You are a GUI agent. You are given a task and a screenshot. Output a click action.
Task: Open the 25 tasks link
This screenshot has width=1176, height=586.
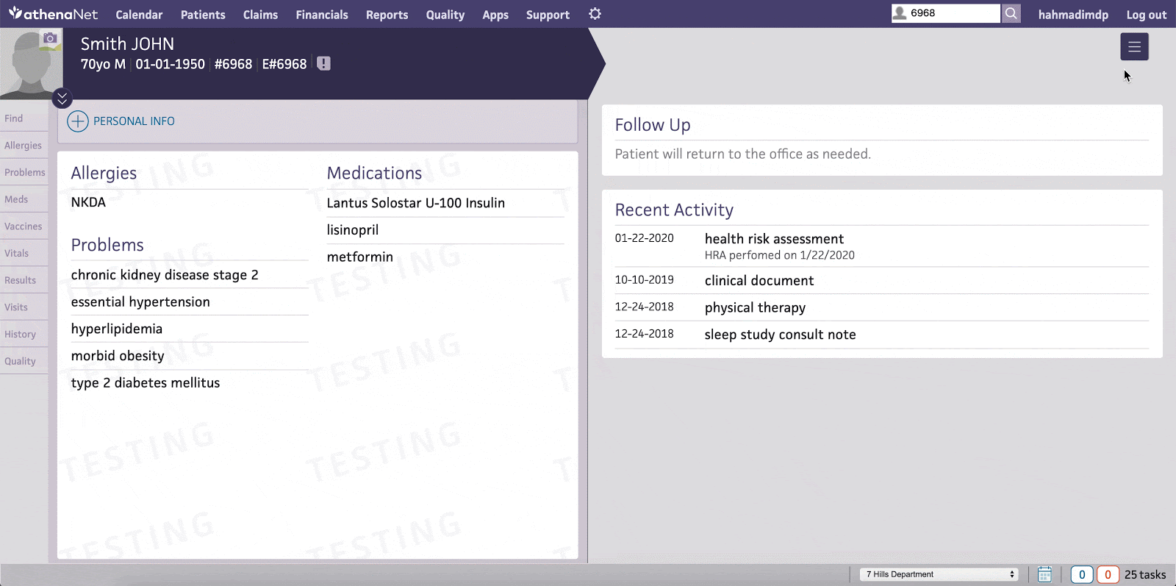1144,574
